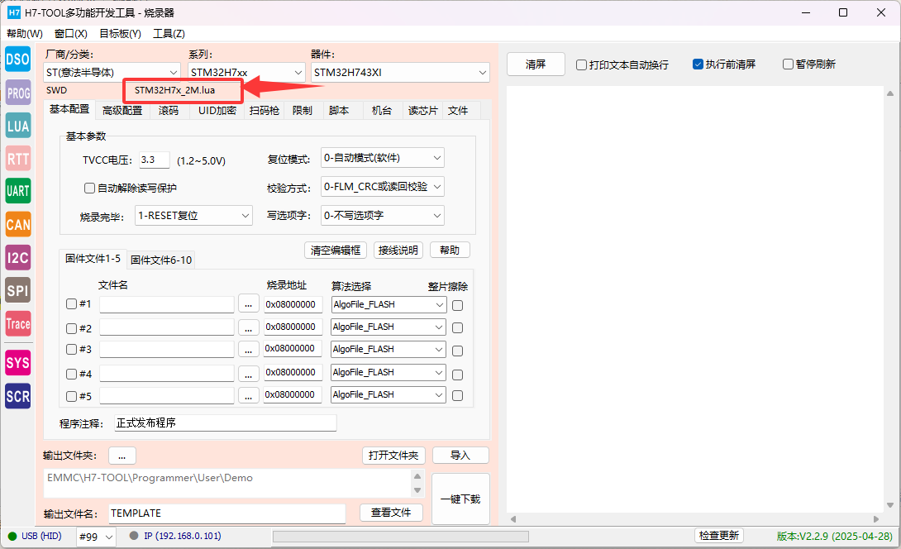Uncheck 执行前清屏 option
Viewport: 901px width, 549px height.
[698, 64]
